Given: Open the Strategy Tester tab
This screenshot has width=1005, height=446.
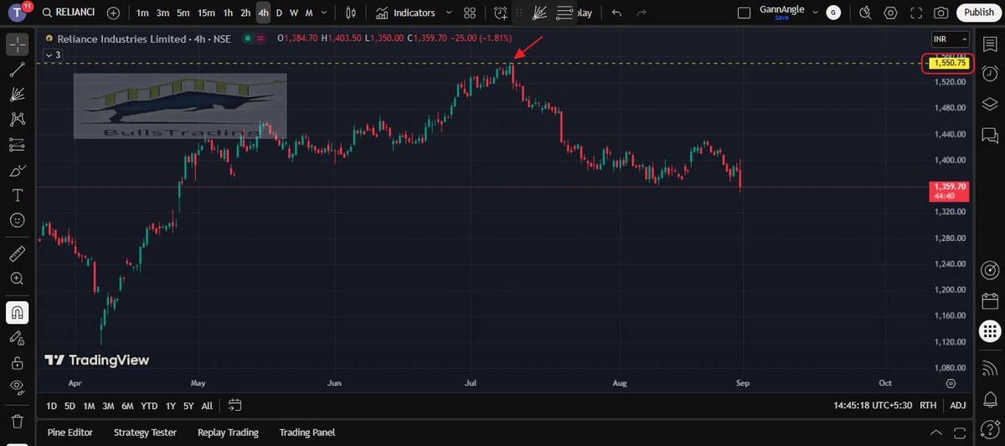Looking at the screenshot, I should [x=145, y=433].
